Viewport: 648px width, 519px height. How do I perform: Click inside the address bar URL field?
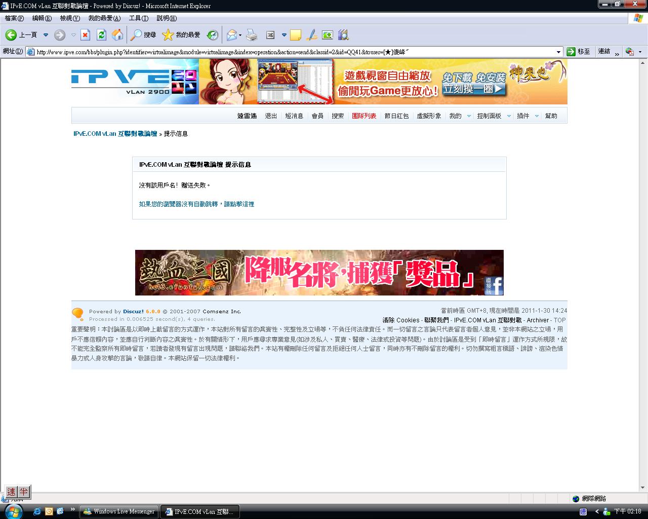coord(295,52)
